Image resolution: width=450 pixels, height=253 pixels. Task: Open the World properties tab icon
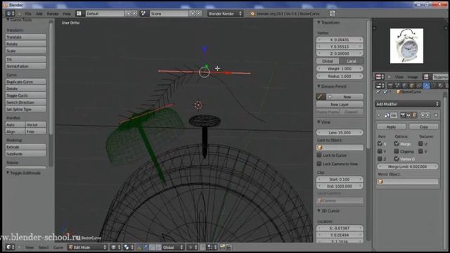tap(404, 86)
